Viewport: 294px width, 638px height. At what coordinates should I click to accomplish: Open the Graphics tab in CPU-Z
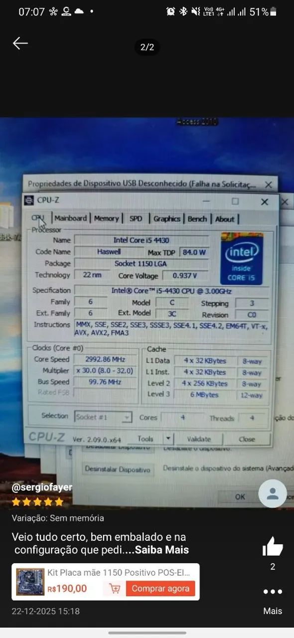point(166,218)
